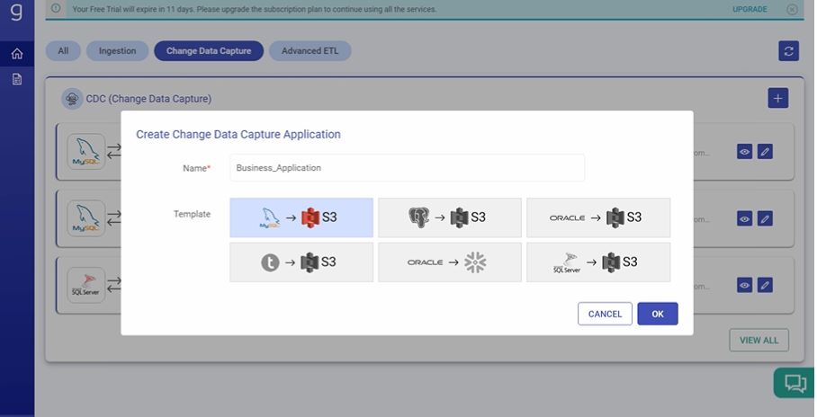Add new CDC application with plus icon

click(778, 98)
